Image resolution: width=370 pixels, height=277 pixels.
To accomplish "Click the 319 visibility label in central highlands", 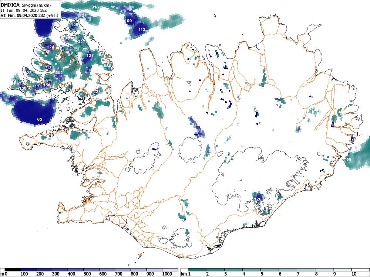I will click(x=208, y=154).
